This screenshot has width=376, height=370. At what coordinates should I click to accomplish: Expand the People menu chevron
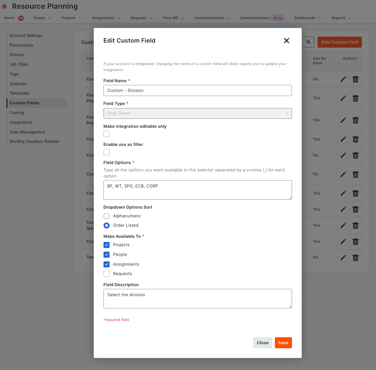pyautogui.click(x=50, y=18)
